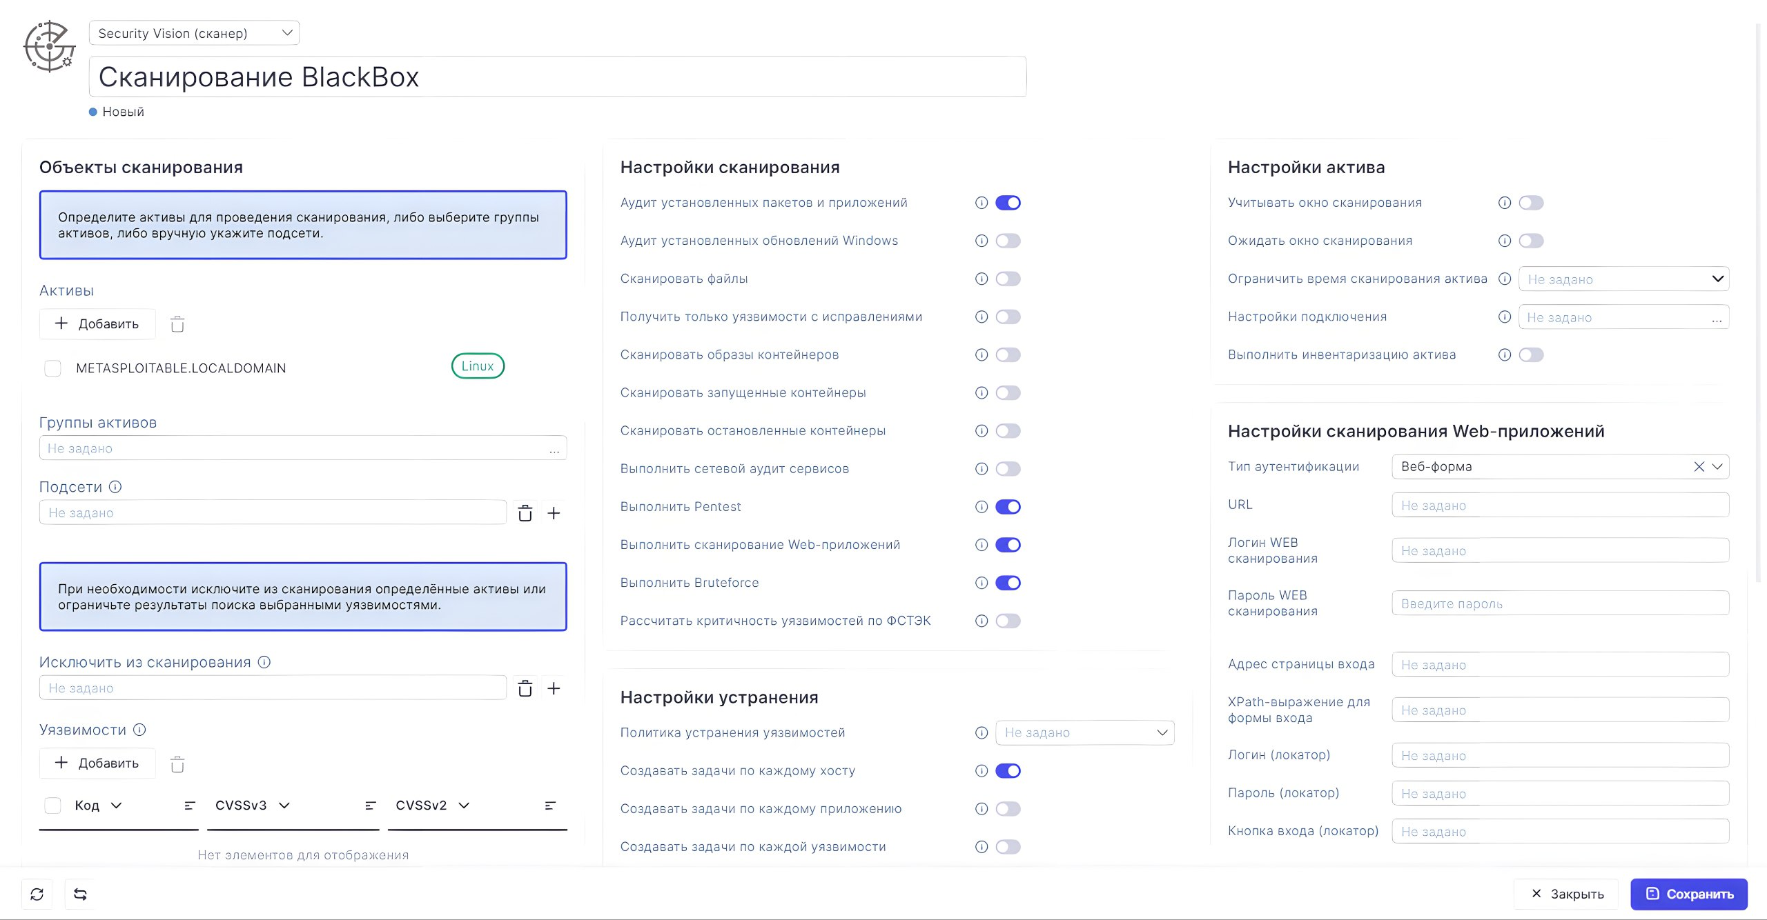This screenshot has height=920, width=1767.
Task: Clear Тип аутентификации value with X icon
Action: point(1699,467)
